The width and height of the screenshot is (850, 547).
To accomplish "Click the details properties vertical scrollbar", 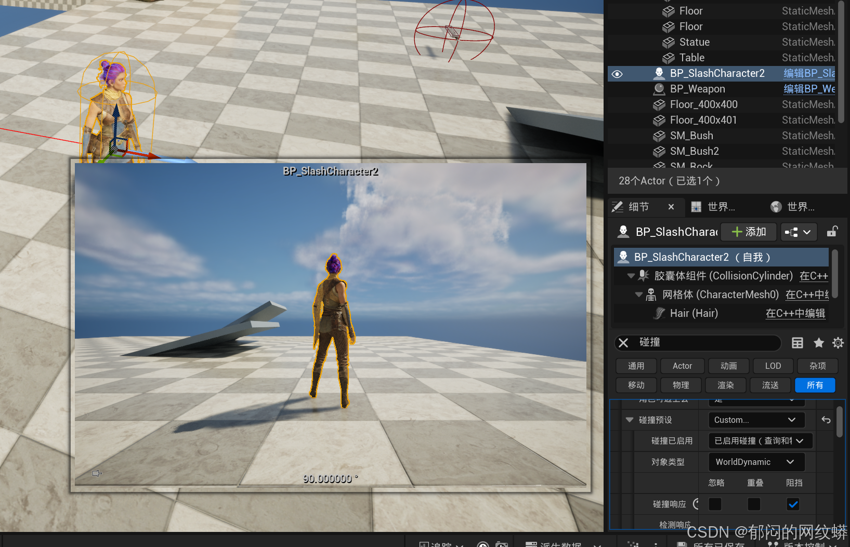I will pyautogui.click(x=840, y=422).
